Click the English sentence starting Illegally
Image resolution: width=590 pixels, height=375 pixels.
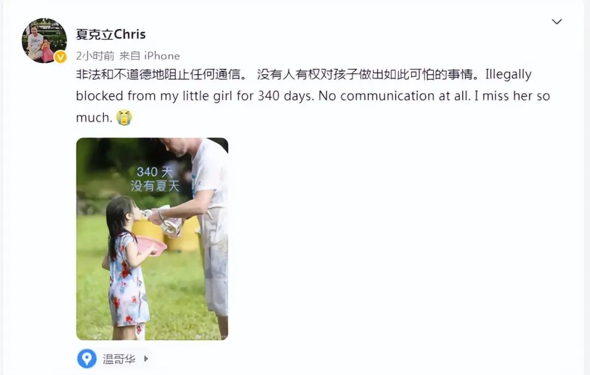[313, 96]
